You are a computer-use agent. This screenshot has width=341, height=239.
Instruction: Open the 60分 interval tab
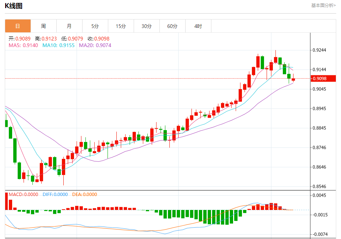[172, 26]
